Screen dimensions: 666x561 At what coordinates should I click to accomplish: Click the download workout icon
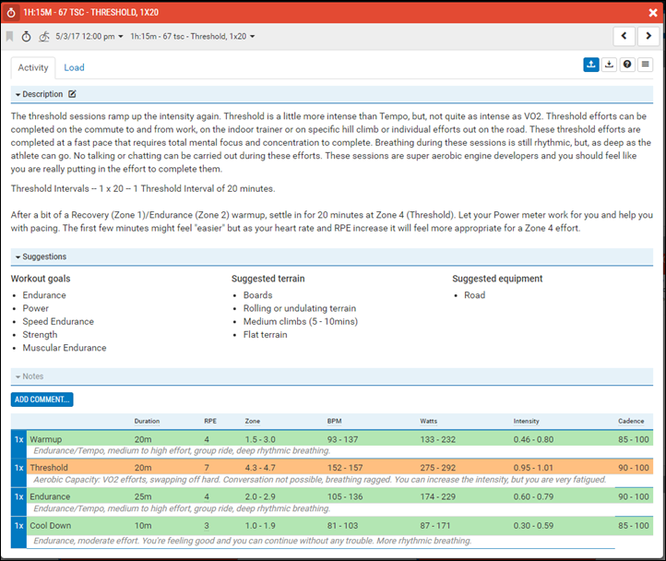pyautogui.click(x=609, y=65)
